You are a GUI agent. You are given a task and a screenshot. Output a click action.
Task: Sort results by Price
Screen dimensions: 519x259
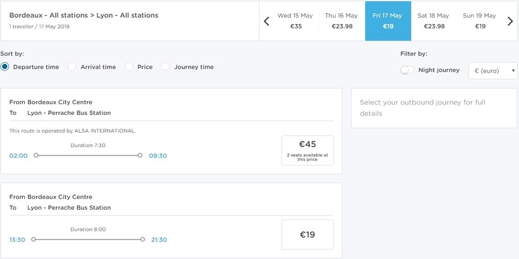click(129, 67)
